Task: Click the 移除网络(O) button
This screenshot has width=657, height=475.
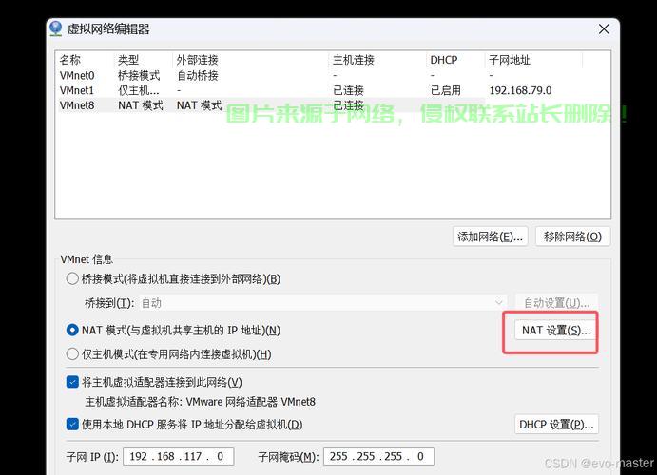Action: pos(572,237)
